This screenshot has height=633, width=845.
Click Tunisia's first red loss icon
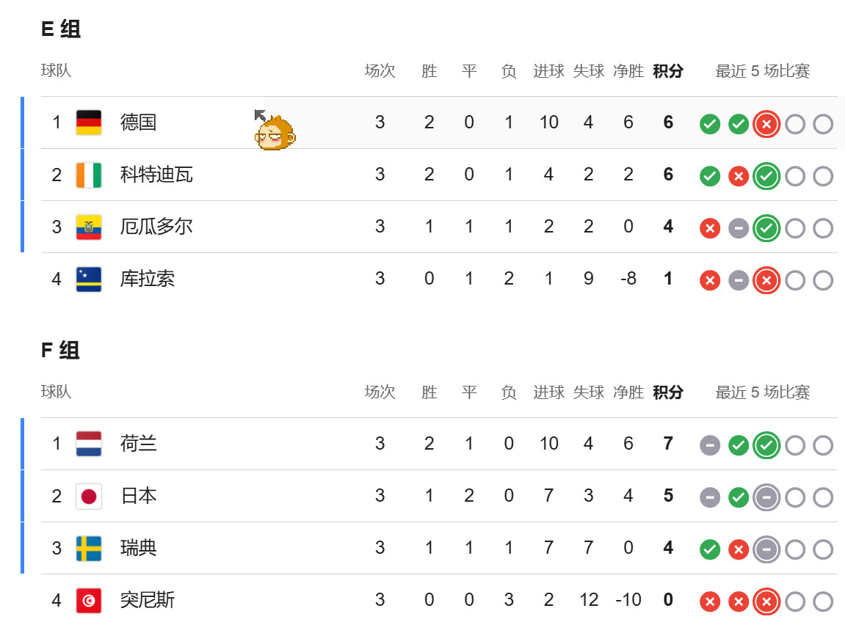coord(710,601)
